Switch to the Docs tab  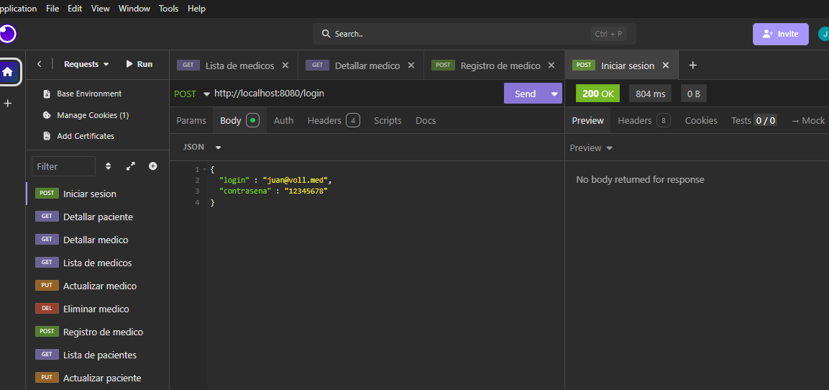[x=426, y=121]
